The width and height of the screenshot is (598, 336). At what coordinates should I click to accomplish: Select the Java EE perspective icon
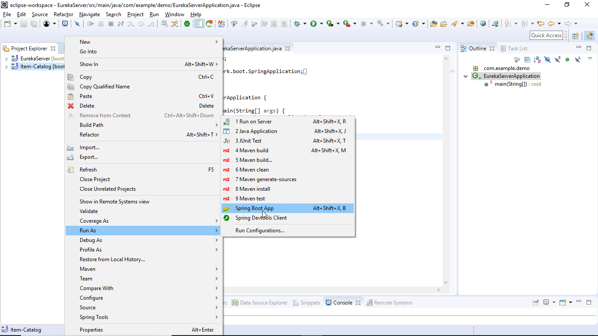[589, 36]
